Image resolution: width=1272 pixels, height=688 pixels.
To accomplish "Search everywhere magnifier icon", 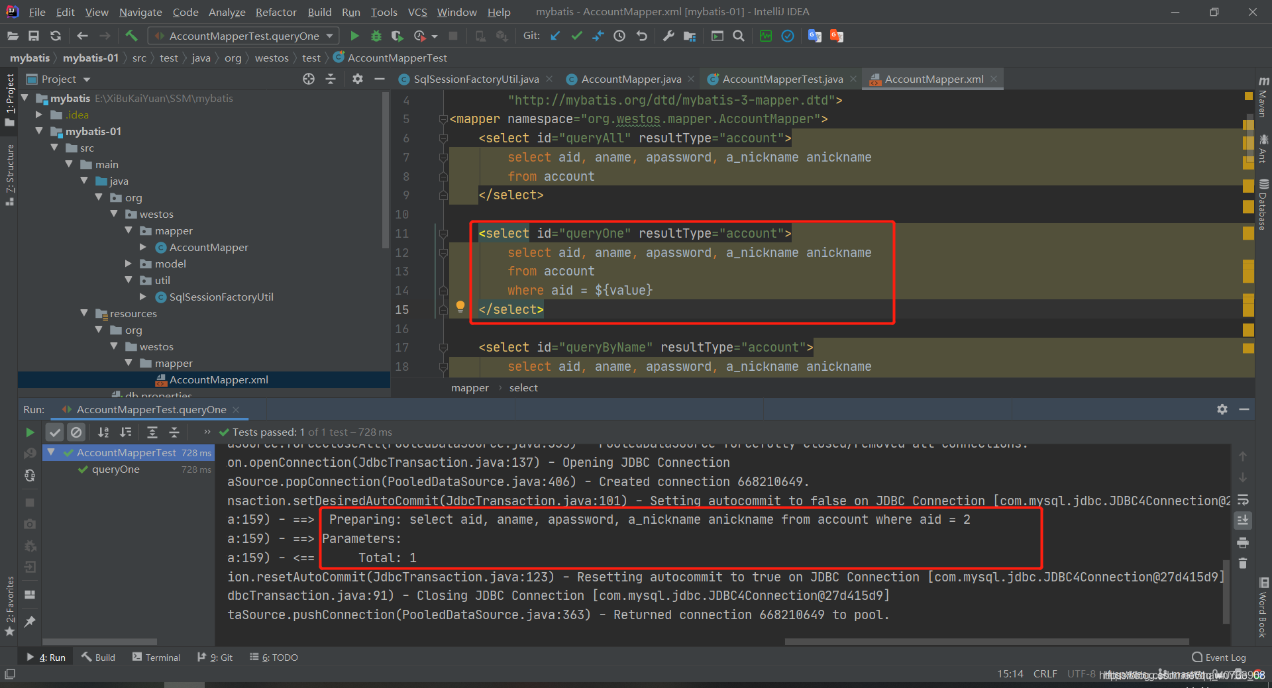I will (x=739, y=36).
